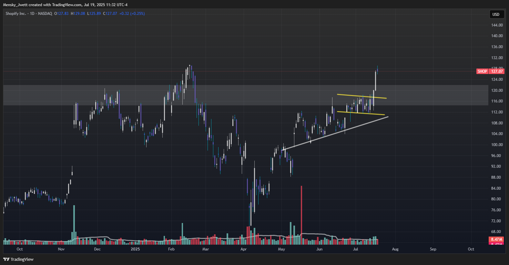Click the TradingView logo at bottom left
The width and height of the screenshot is (509, 265).
tap(18, 259)
